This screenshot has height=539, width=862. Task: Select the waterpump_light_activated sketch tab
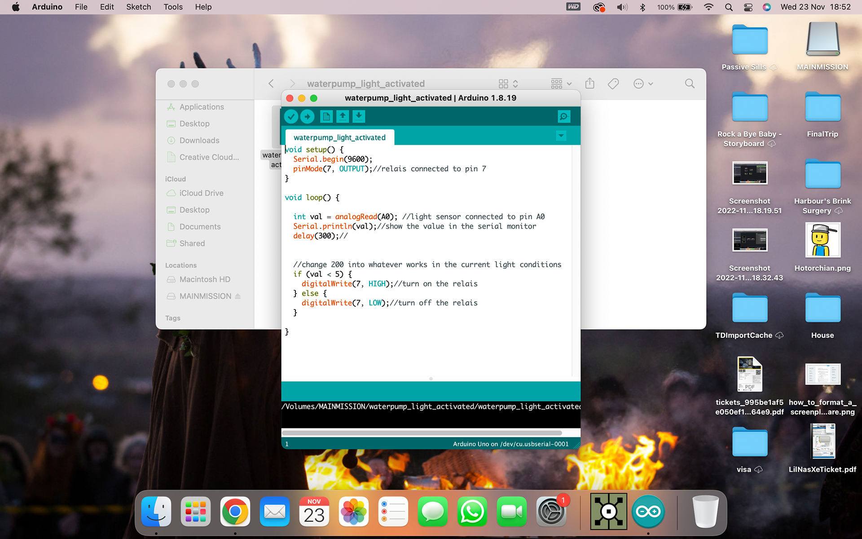[x=339, y=137]
